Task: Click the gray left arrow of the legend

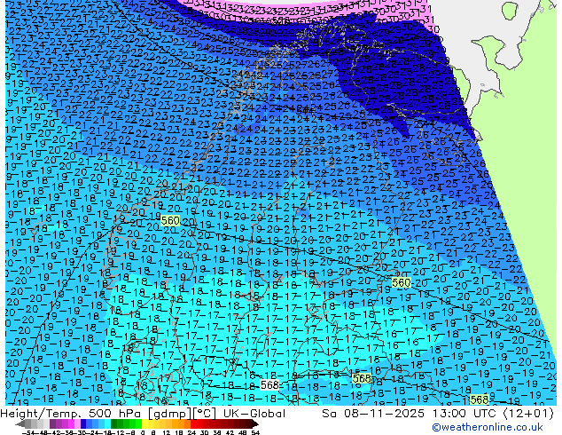Action: point(20,424)
